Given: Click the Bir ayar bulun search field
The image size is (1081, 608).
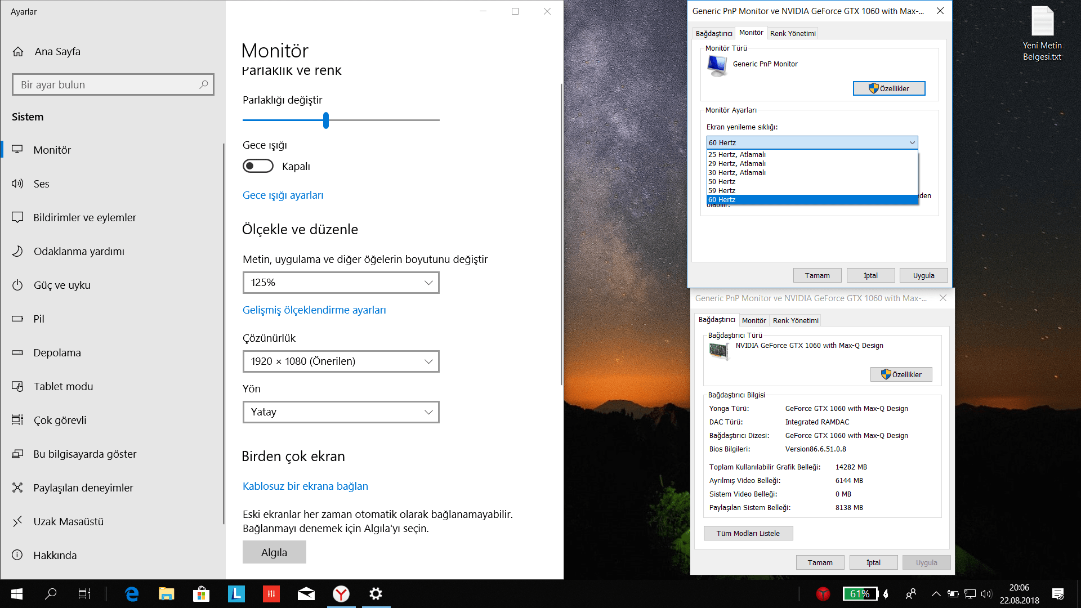Looking at the screenshot, I should point(107,84).
